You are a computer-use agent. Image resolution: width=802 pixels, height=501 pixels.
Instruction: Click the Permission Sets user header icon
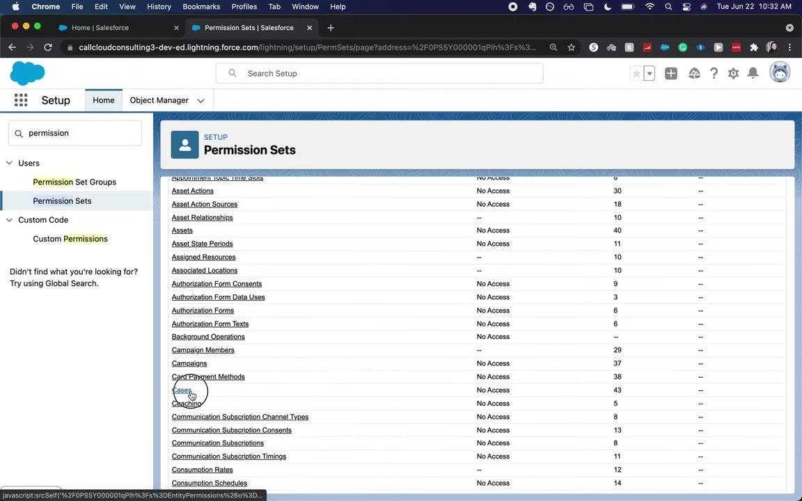(x=184, y=145)
